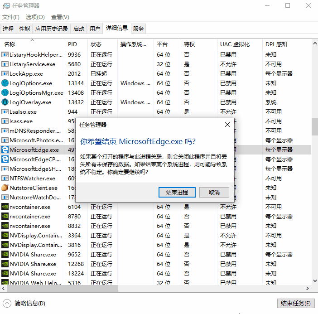Switch to the 进程 tab
Viewport: 318px width, 314px height.
8,29
